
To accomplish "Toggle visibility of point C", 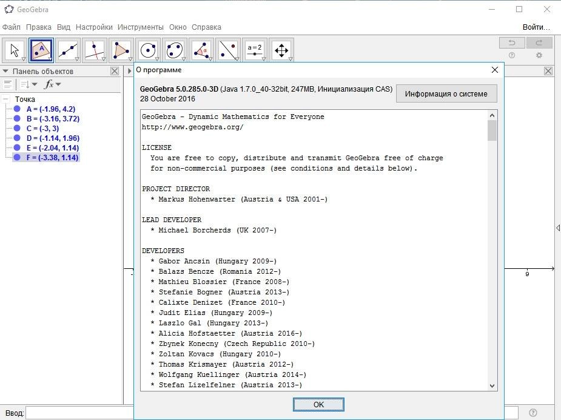I will point(17,128).
